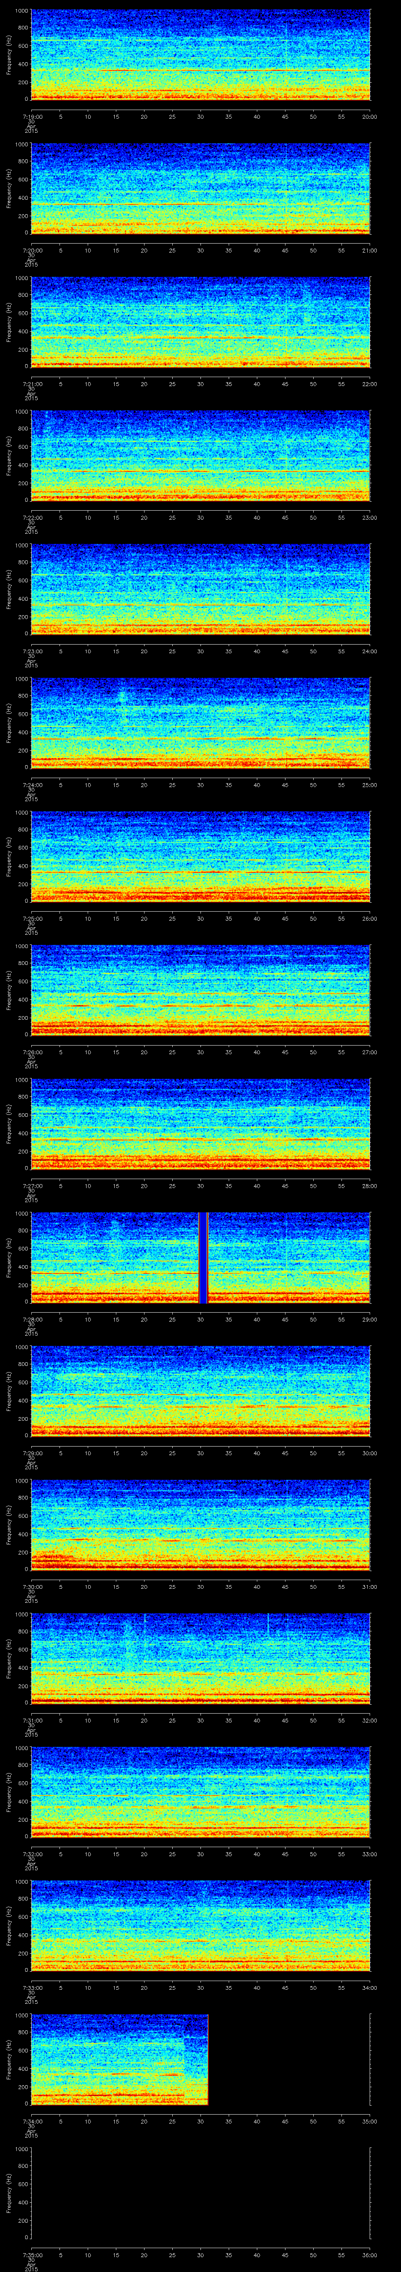
Task: Click the 22:00 end time label
Action: click(369, 384)
